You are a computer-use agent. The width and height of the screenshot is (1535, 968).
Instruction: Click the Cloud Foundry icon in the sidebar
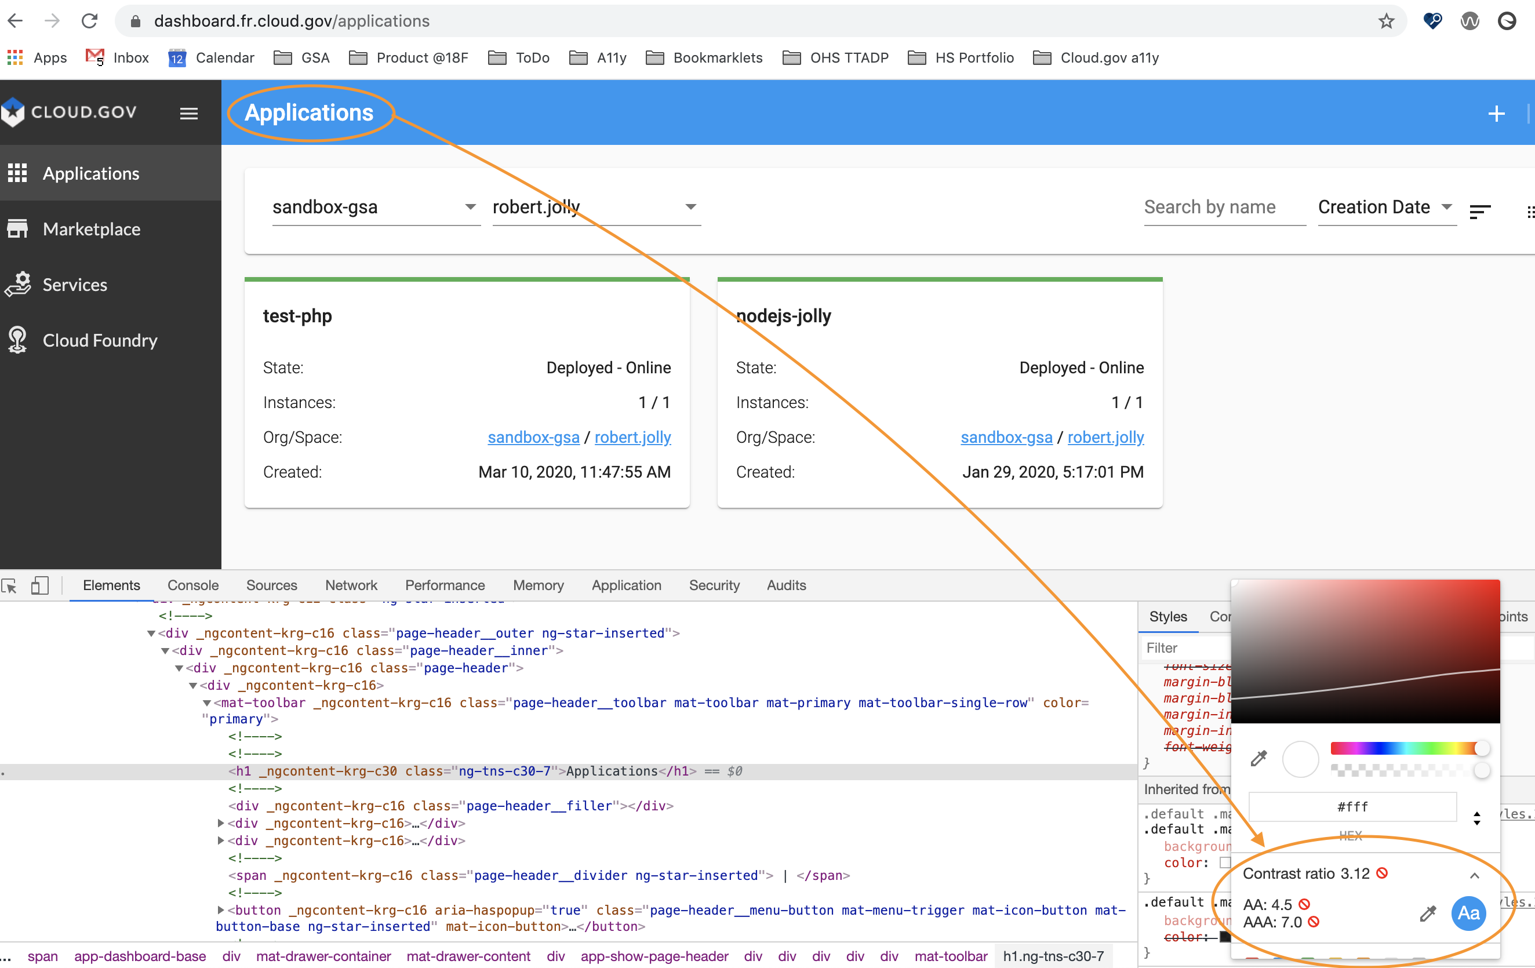click(17, 340)
